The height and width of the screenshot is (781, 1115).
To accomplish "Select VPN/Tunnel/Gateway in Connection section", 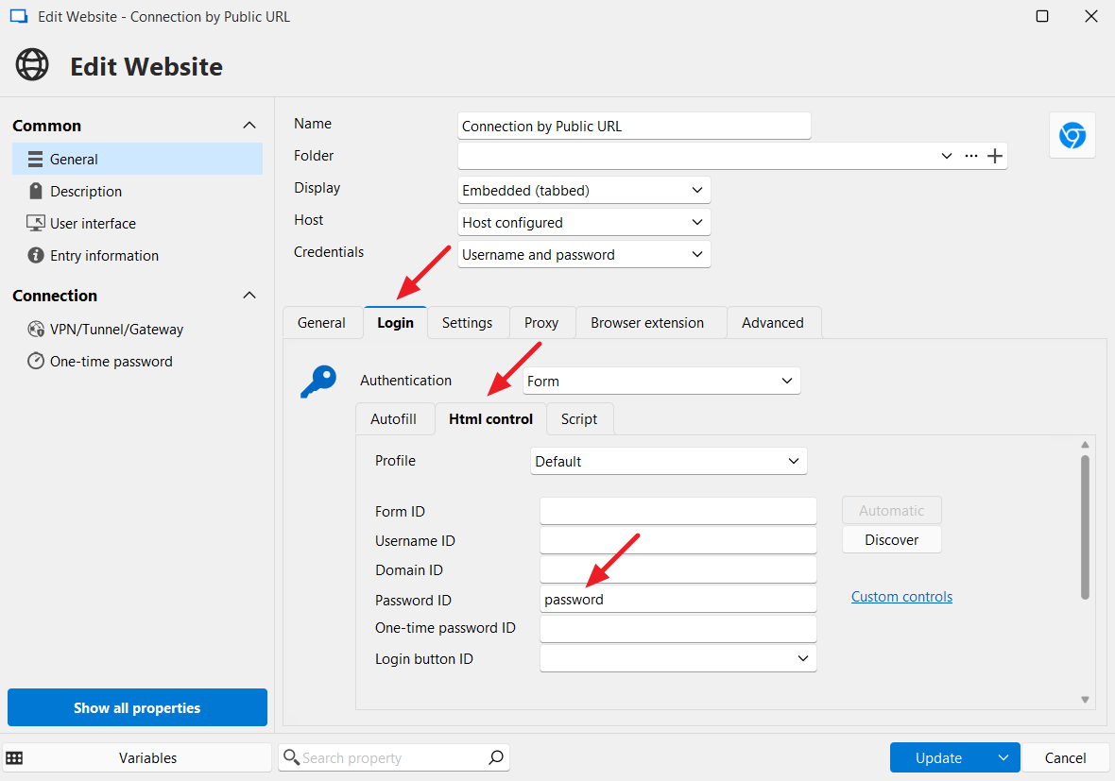I will tap(116, 330).
